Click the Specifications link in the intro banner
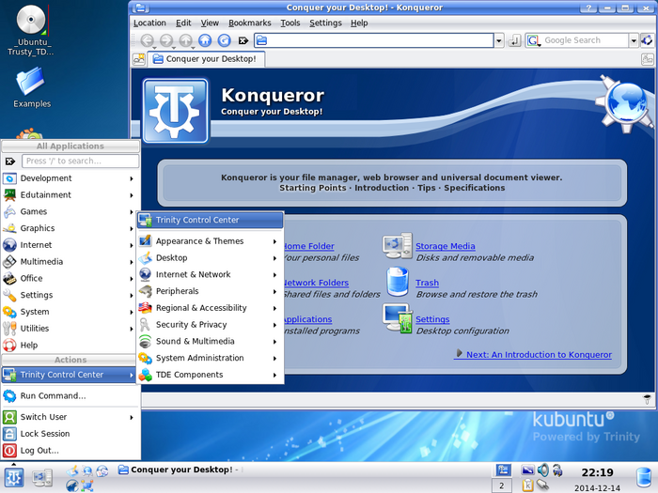658x493 pixels. [x=474, y=188]
